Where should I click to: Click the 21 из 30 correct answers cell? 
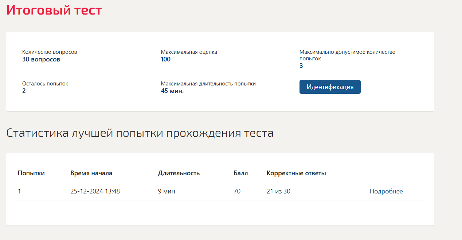click(x=278, y=191)
